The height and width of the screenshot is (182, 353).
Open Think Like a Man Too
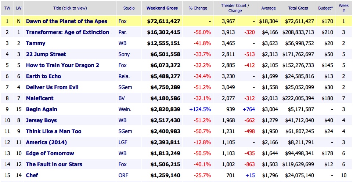[x=54, y=131]
